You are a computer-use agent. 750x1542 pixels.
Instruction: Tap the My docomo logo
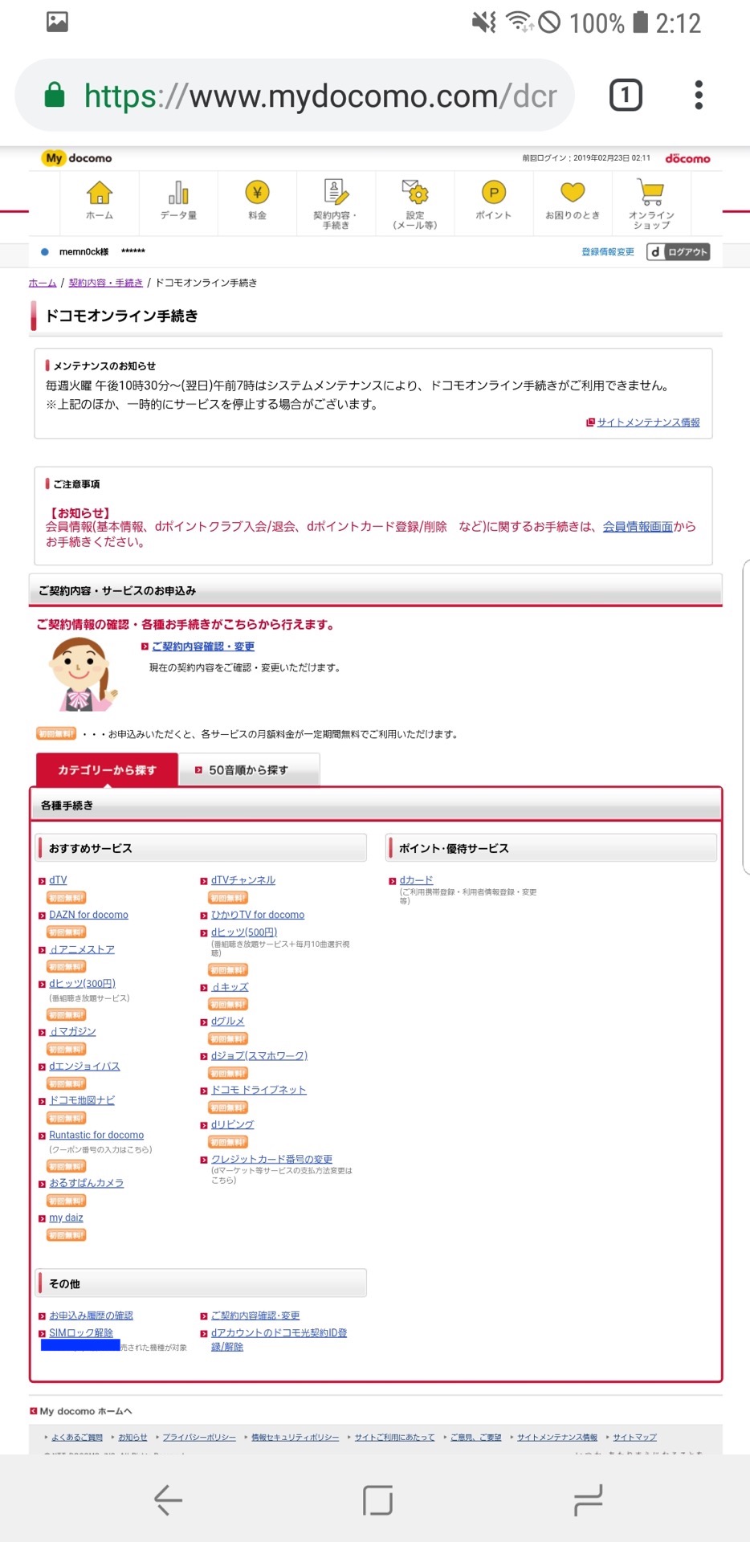[76, 158]
